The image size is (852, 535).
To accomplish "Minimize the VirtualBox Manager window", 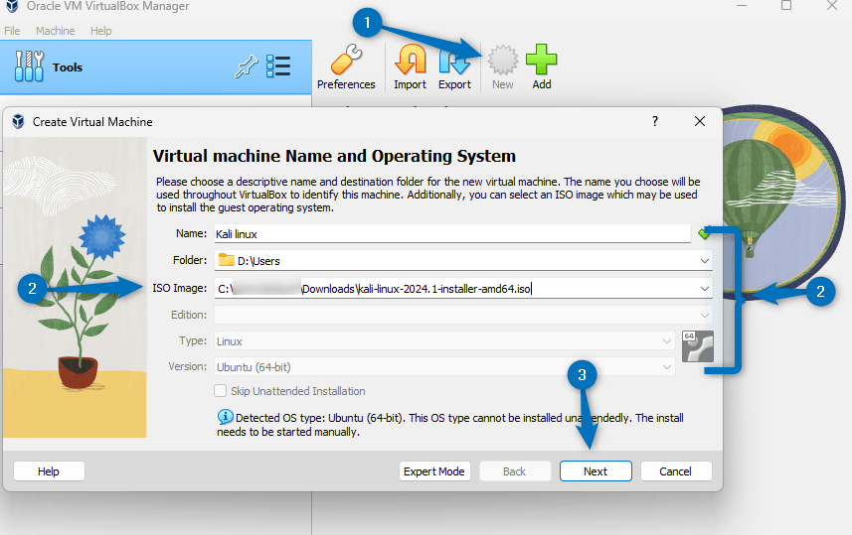I will point(743,5).
